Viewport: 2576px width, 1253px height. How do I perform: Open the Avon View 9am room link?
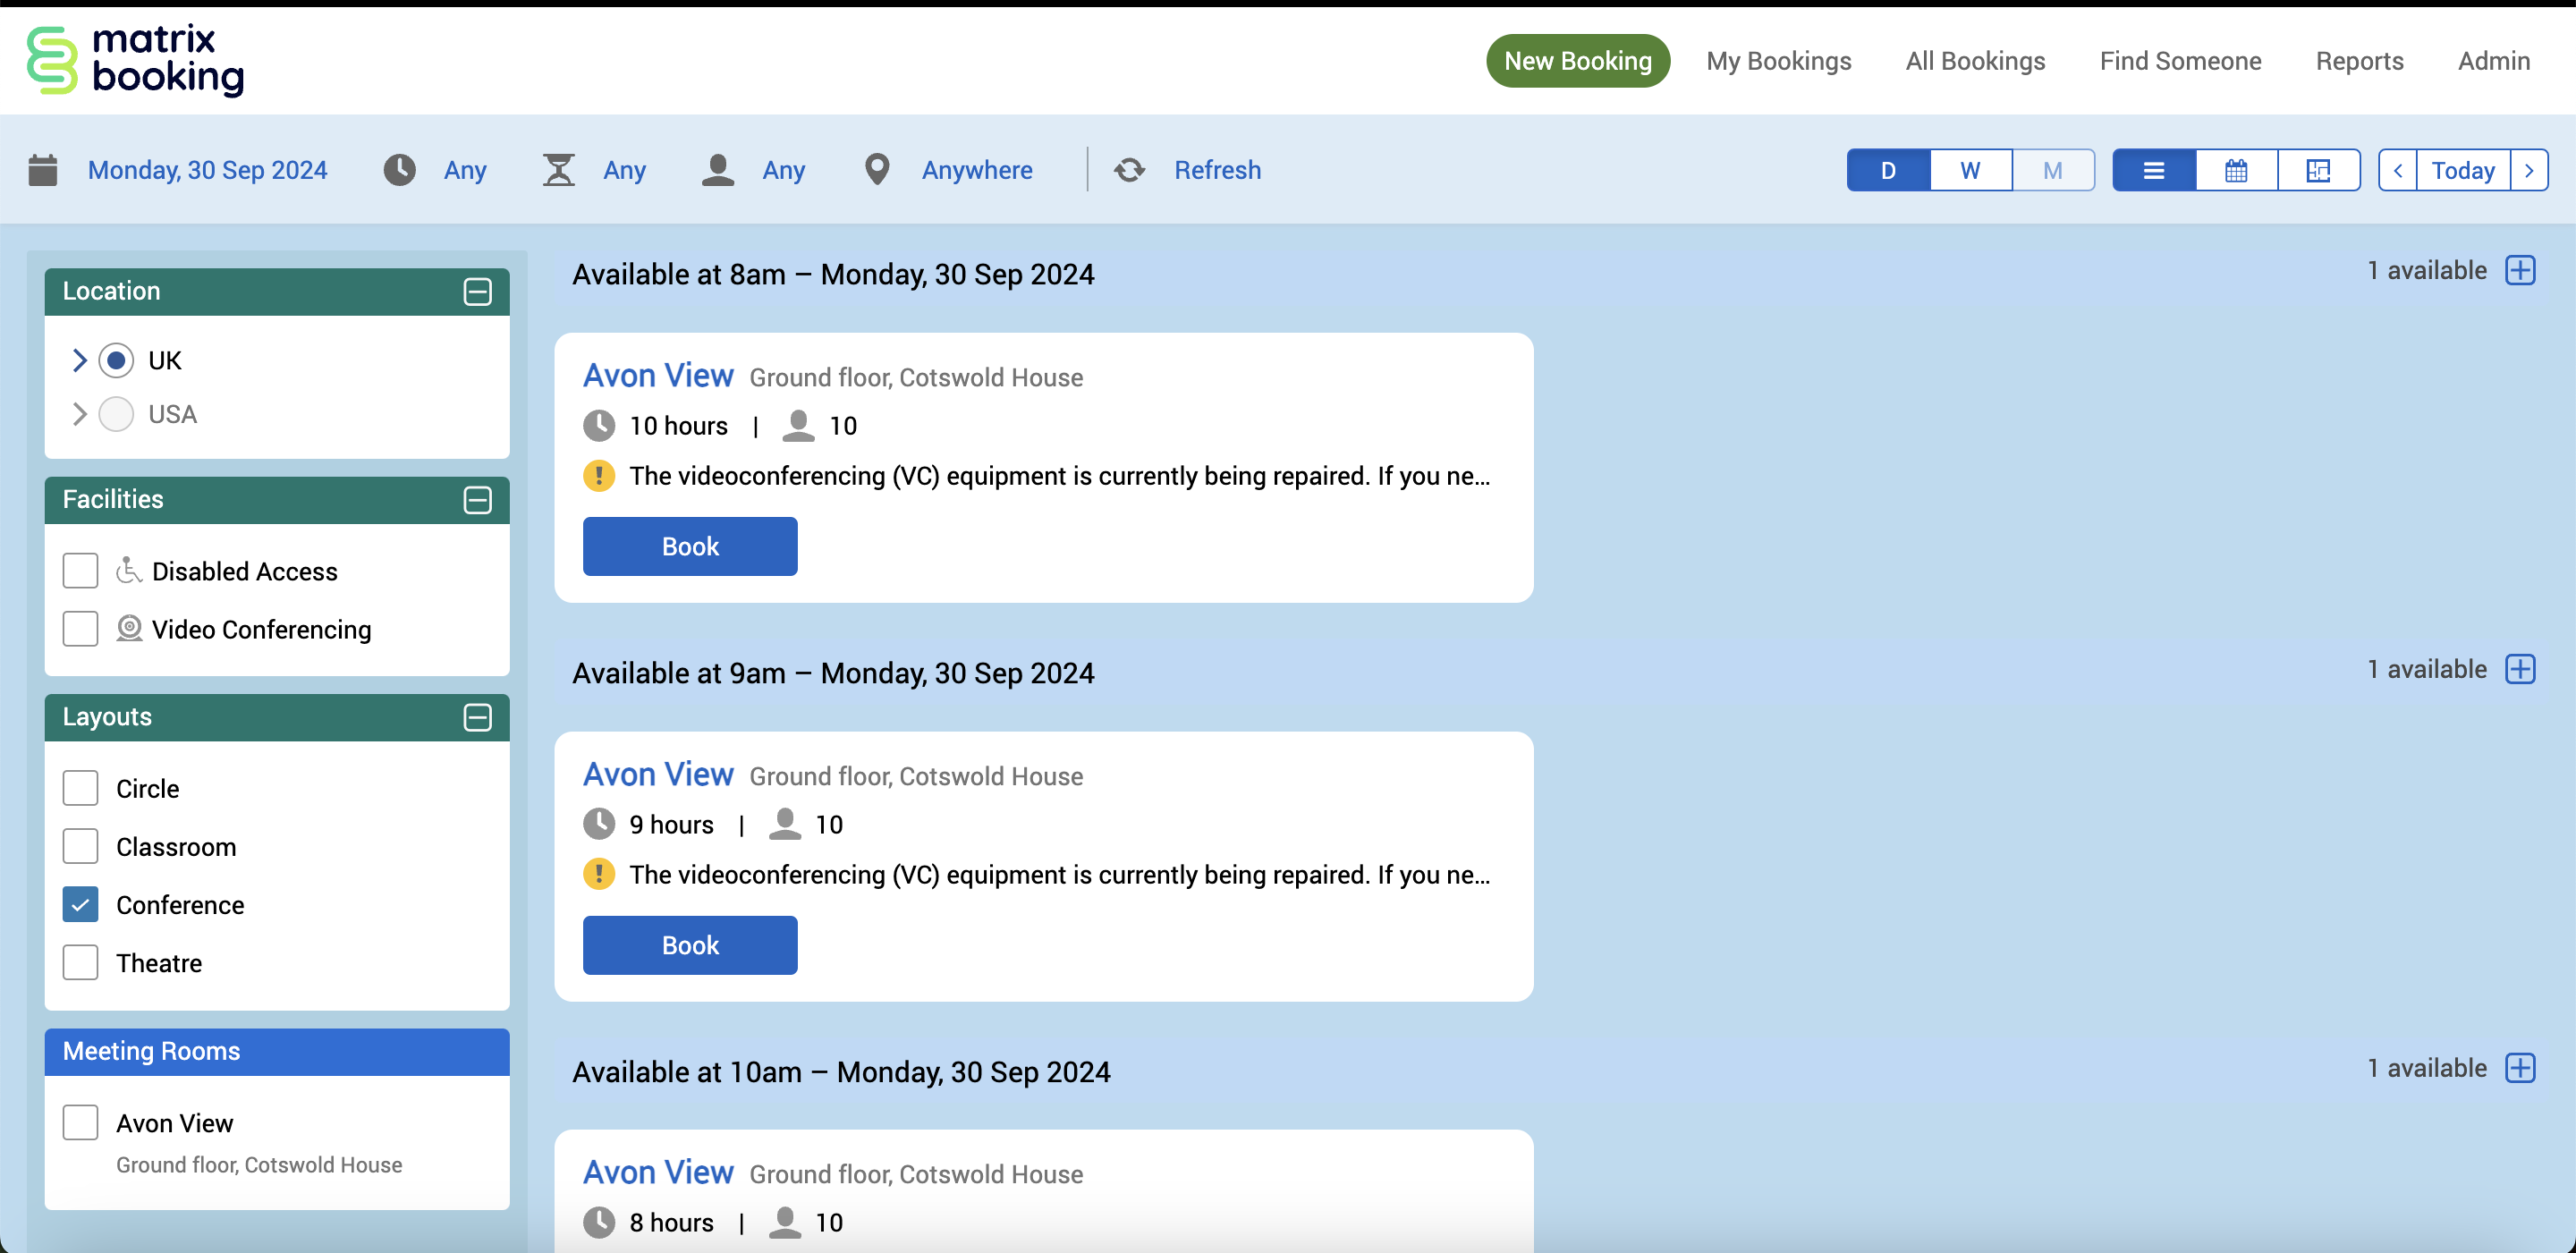pyautogui.click(x=658, y=774)
